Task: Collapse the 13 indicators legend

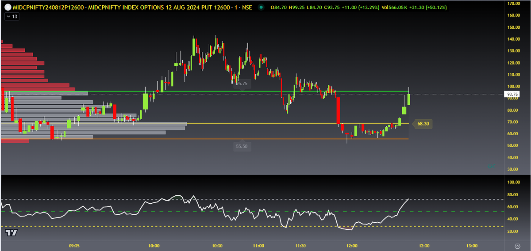Action: [12, 16]
